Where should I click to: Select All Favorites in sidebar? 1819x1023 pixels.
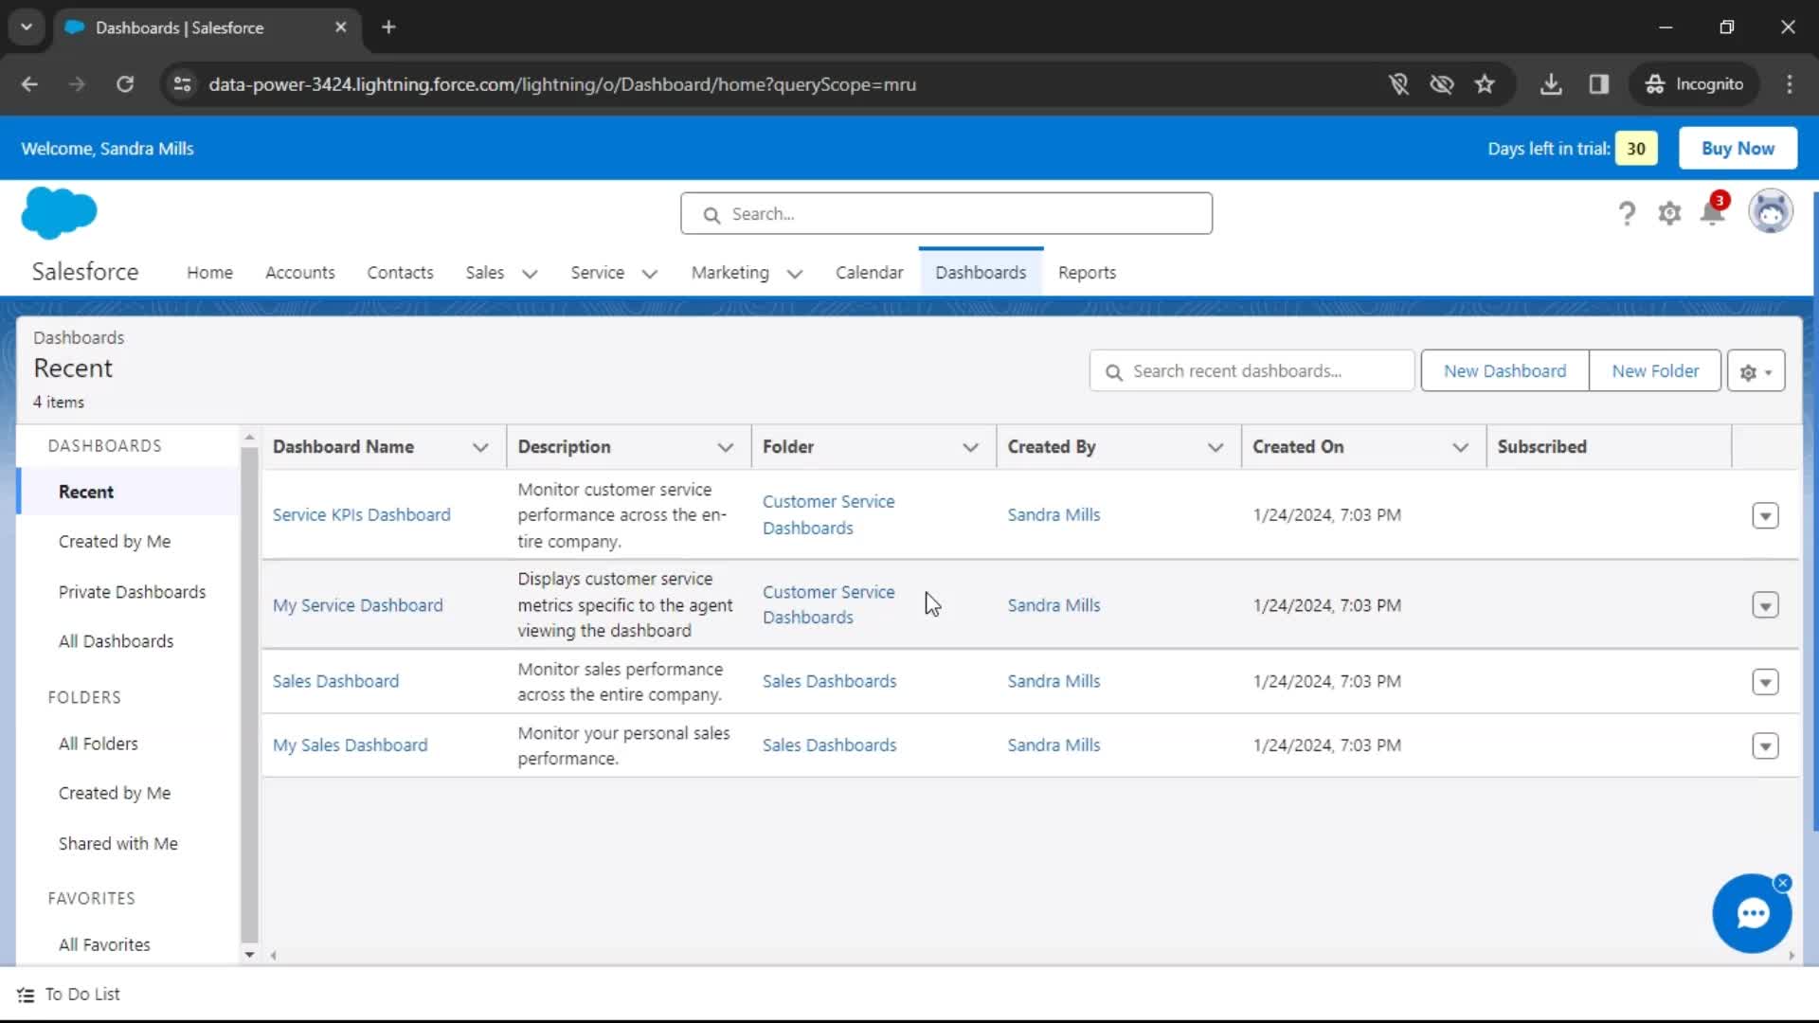(x=104, y=945)
